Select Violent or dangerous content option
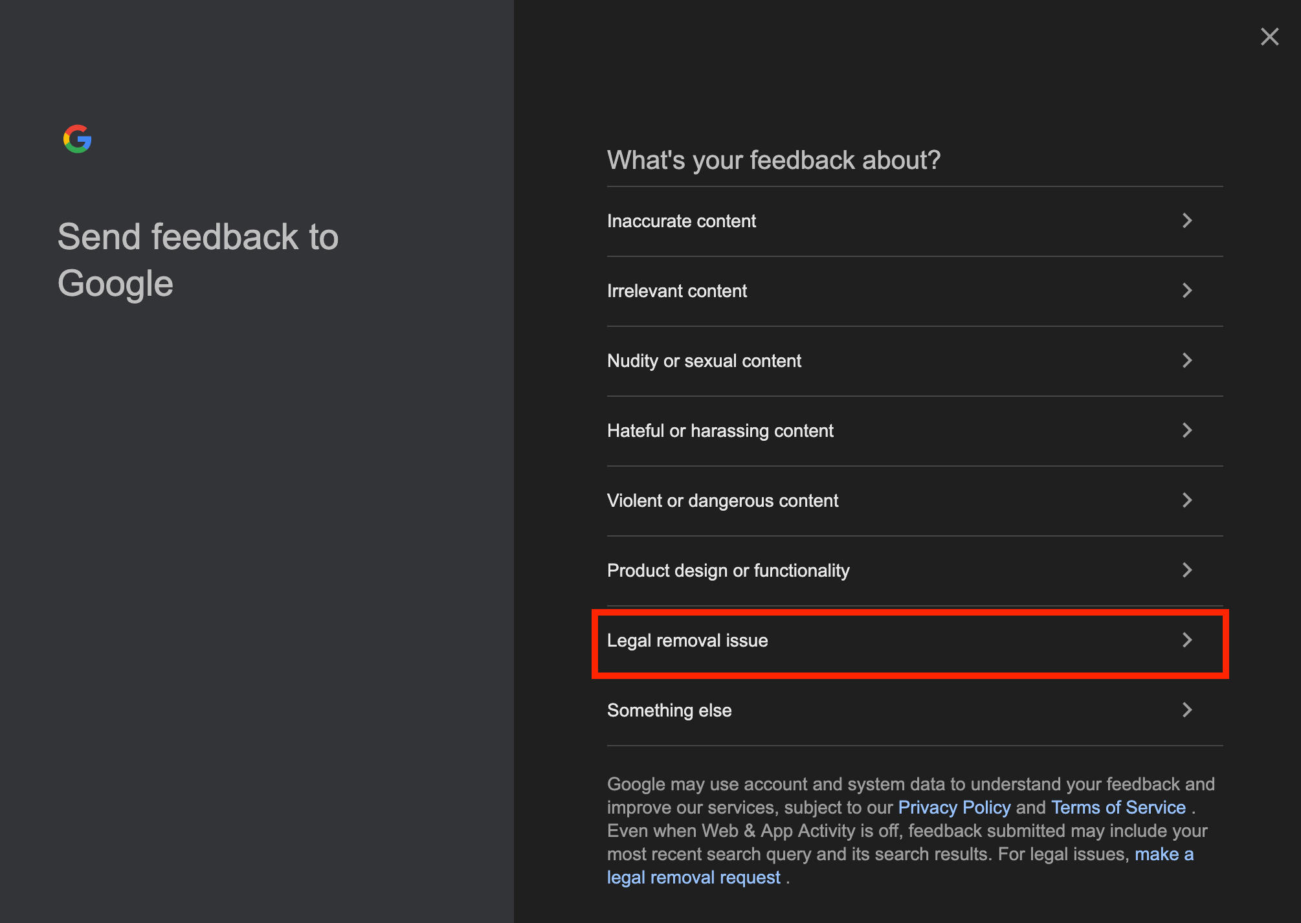1301x923 pixels. (x=722, y=501)
